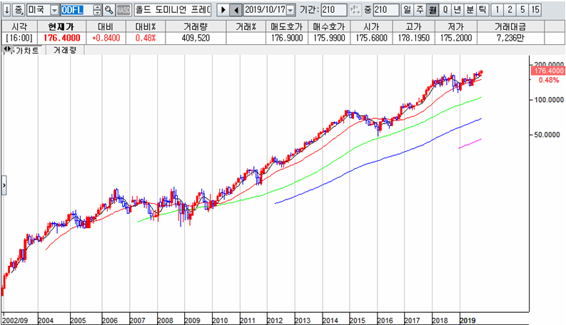
Task: Select the 년 yearly chart period
Action: click(458, 10)
